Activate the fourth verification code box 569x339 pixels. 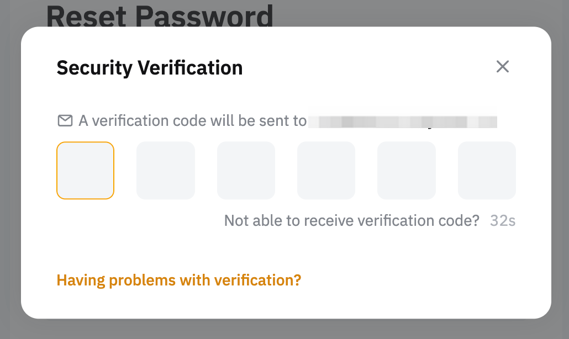(x=326, y=170)
